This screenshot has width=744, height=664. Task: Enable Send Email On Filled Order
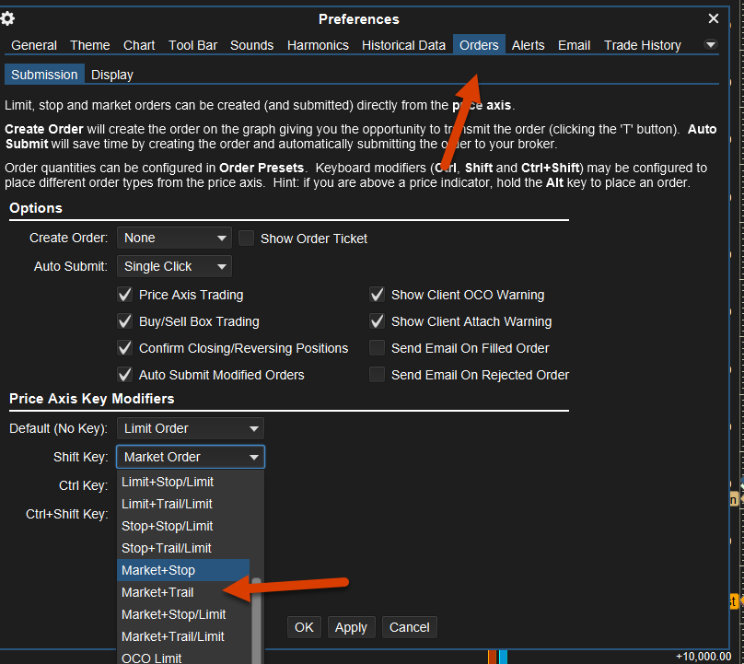(377, 348)
